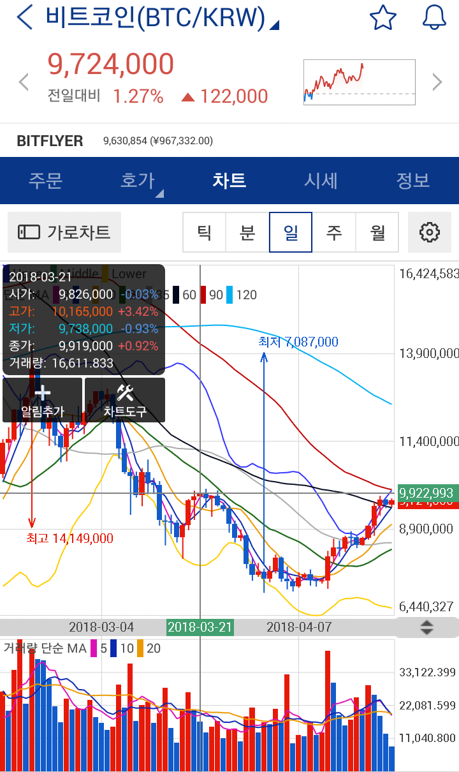Image resolution: width=459 pixels, height=772 pixels.
Task: Open the mini price trend thumbnail
Action: click(360, 82)
